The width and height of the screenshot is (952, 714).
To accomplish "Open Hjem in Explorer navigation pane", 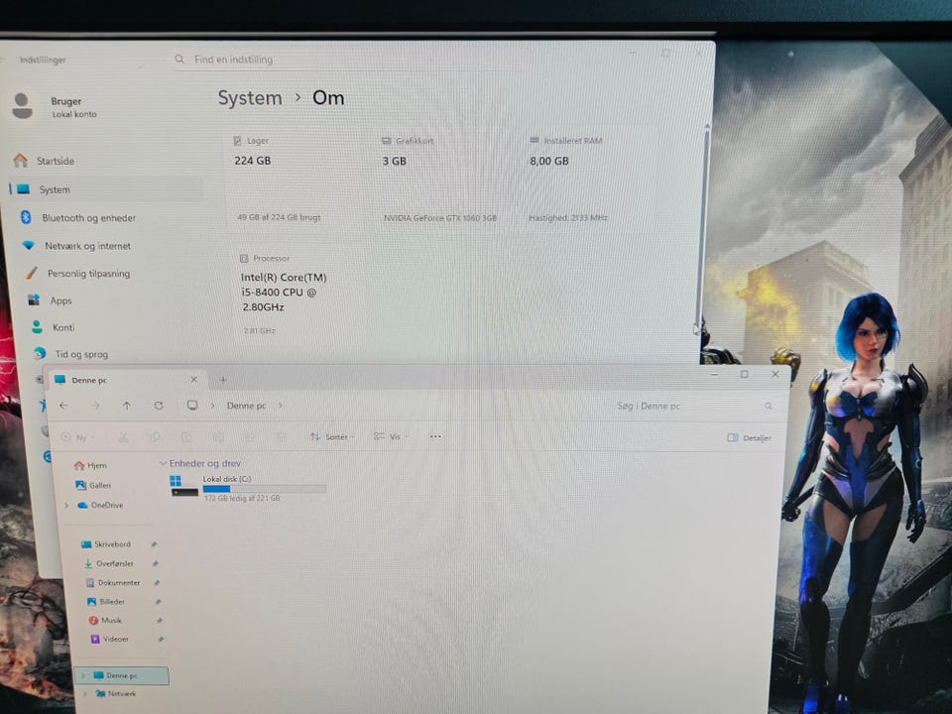I will click(90, 465).
